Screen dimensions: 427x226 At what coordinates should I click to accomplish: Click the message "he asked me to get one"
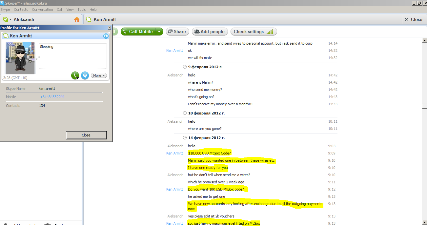(x=207, y=196)
